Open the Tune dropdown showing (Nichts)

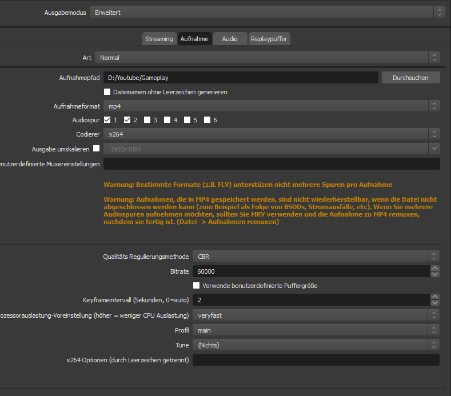(x=316, y=345)
